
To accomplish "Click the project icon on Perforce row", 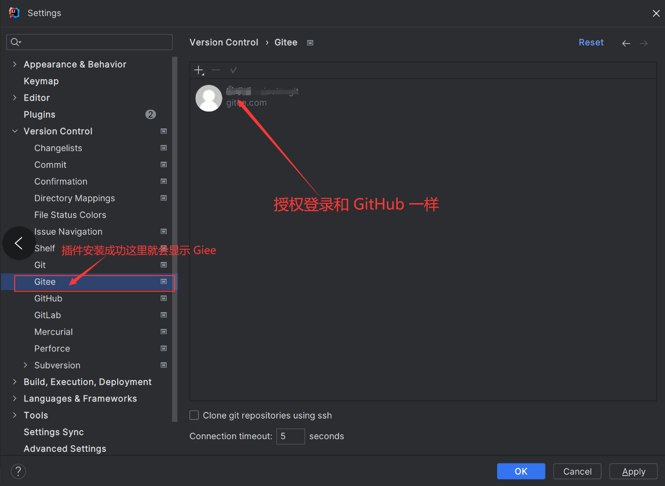I will tap(164, 349).
